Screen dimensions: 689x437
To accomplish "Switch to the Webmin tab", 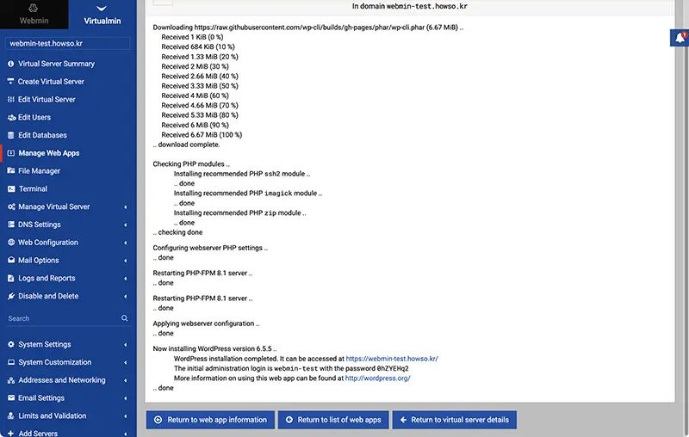I will click(34, 15).
